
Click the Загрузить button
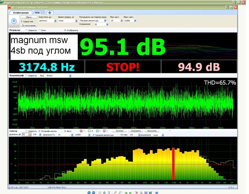click(x=152, y=131)
